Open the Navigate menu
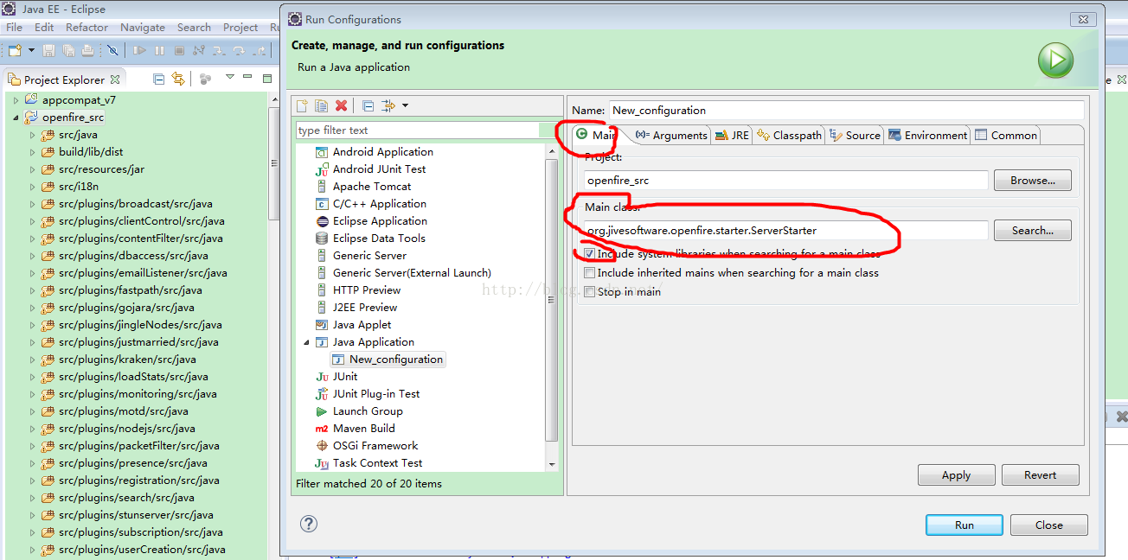 click(143, 27)
